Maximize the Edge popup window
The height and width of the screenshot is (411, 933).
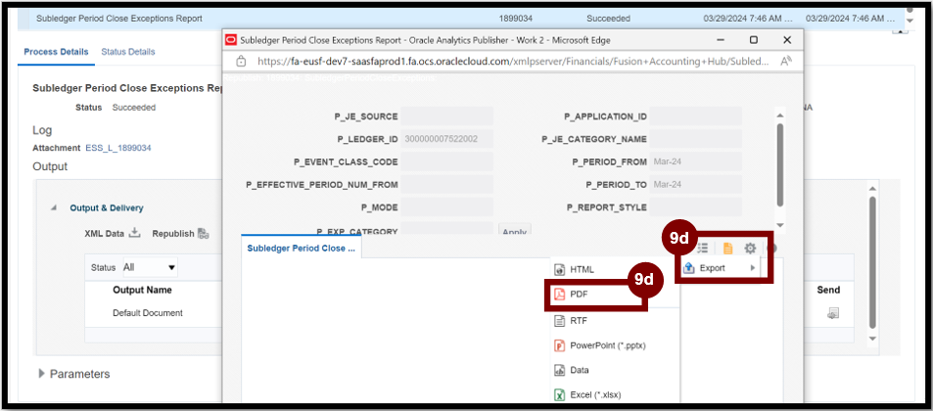point(753,40)
